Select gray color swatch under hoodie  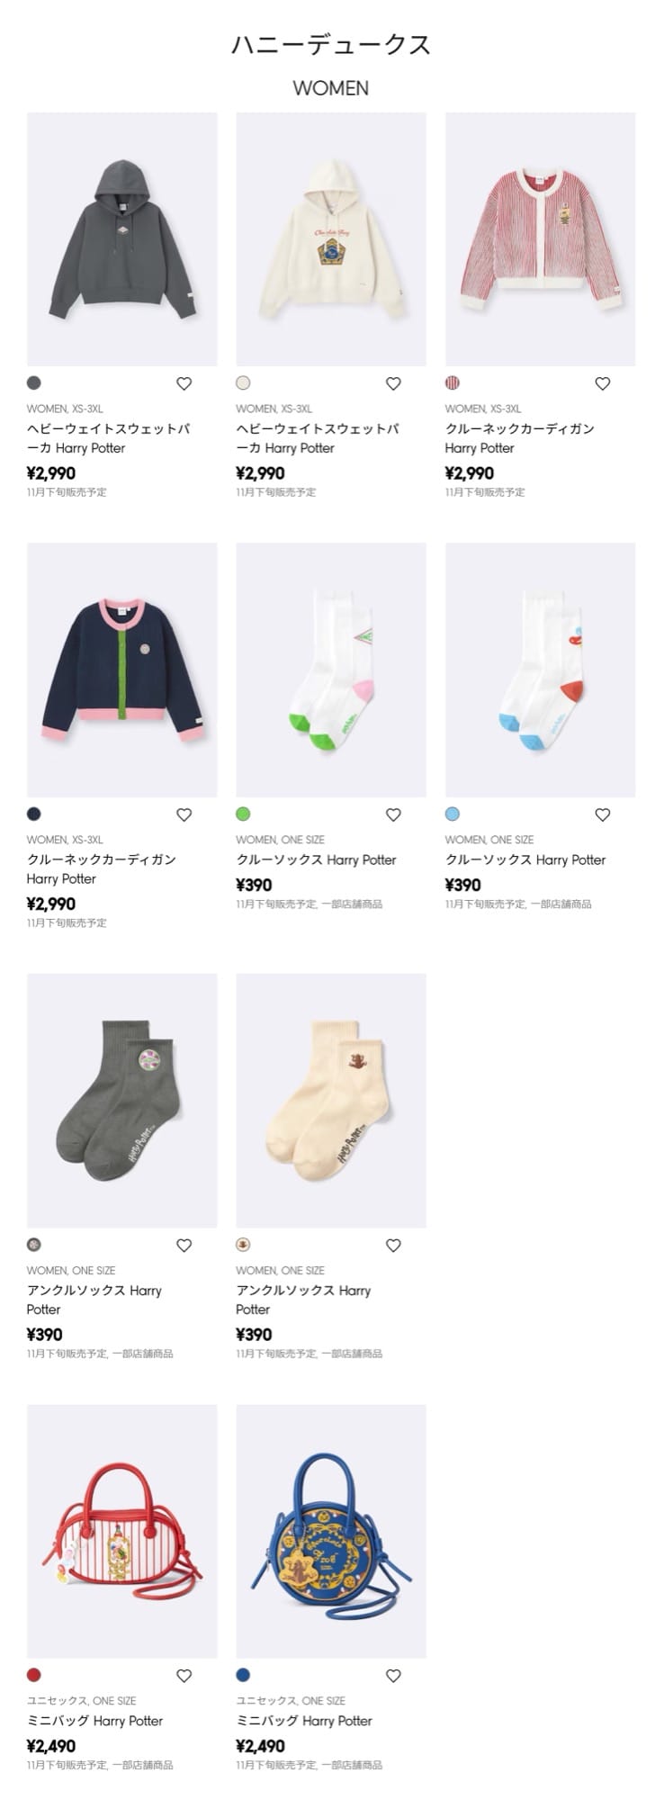point(34,383)
